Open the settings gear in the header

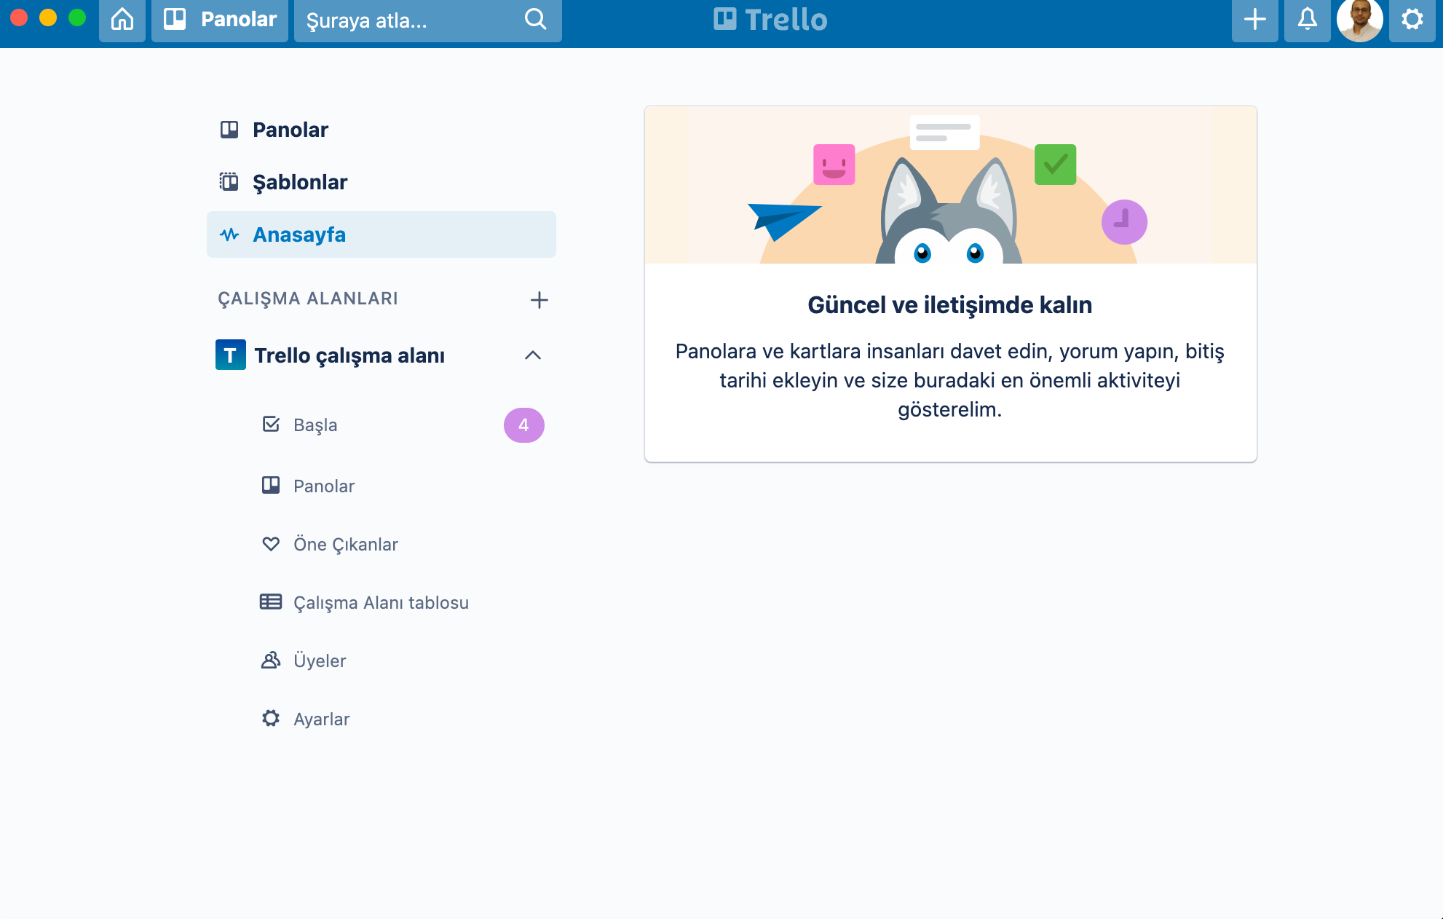point(1412,20)
